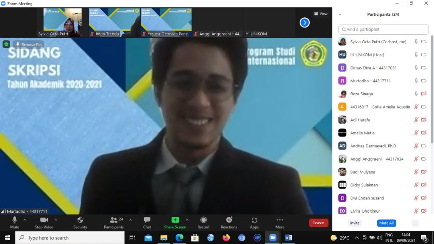
Task: Toggle the Participants panel from toolbar
Action: click(x=114, y=223)
